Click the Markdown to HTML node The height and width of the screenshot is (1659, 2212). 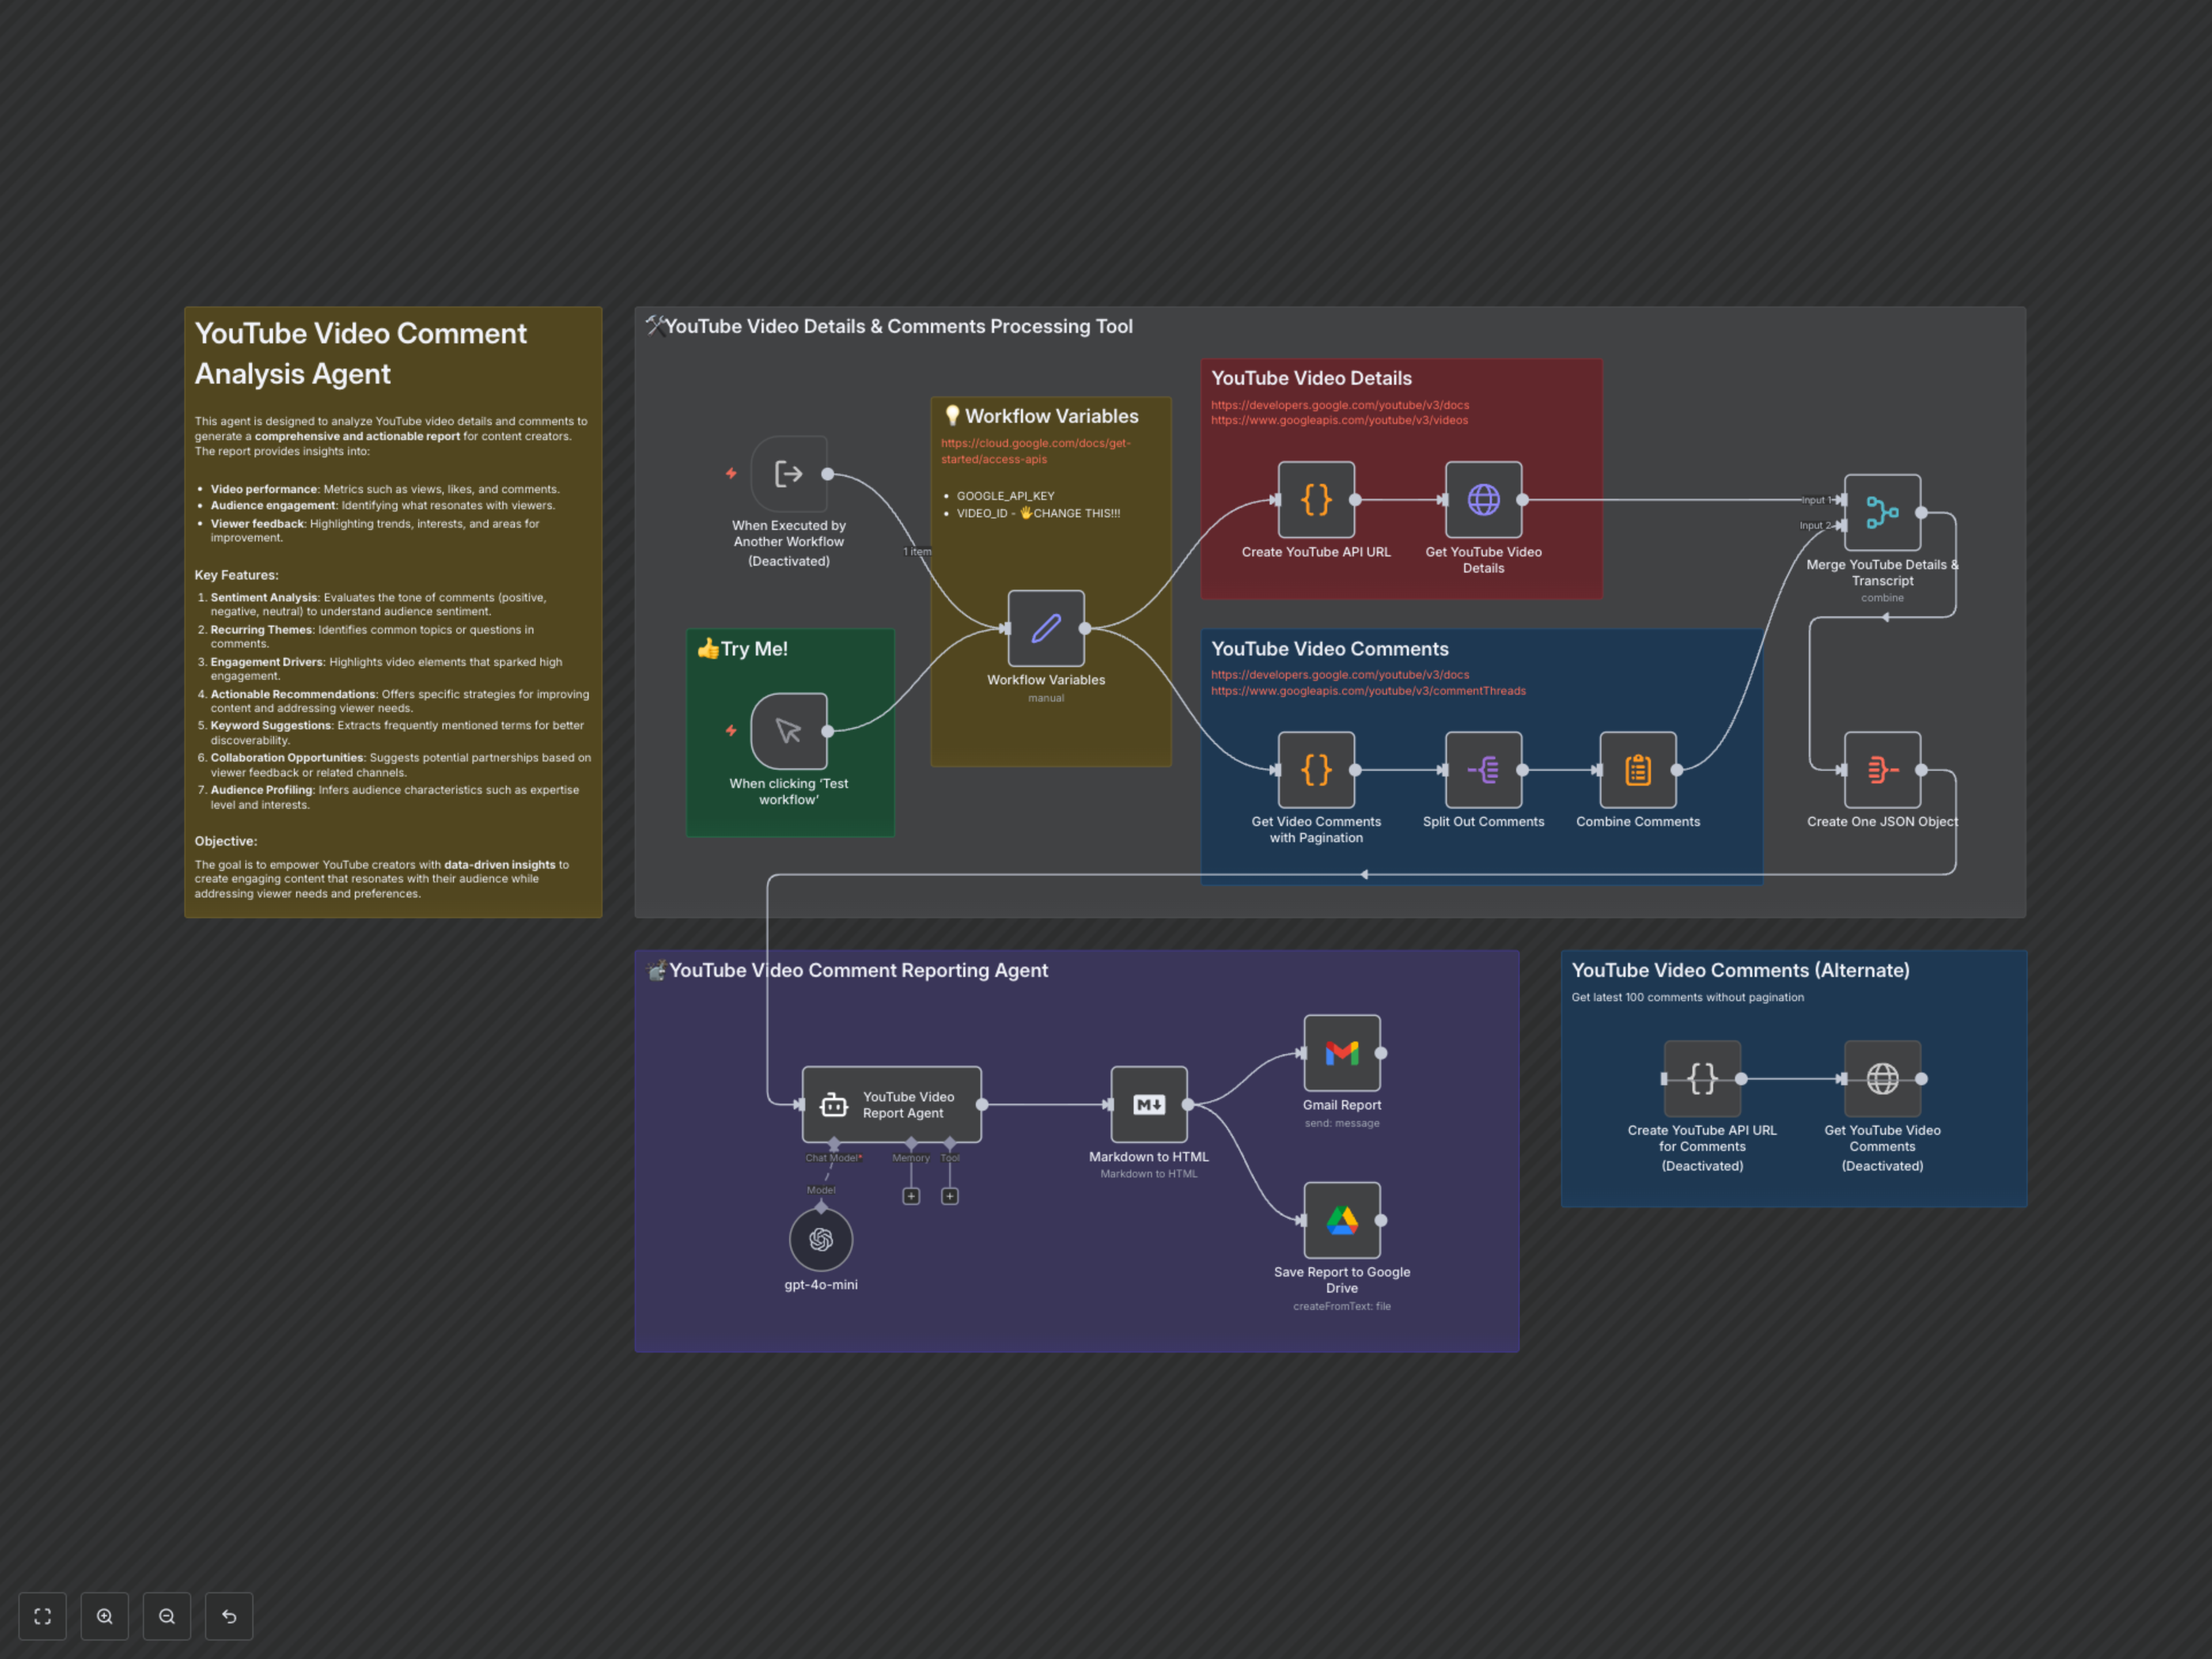[1148, 1104]
